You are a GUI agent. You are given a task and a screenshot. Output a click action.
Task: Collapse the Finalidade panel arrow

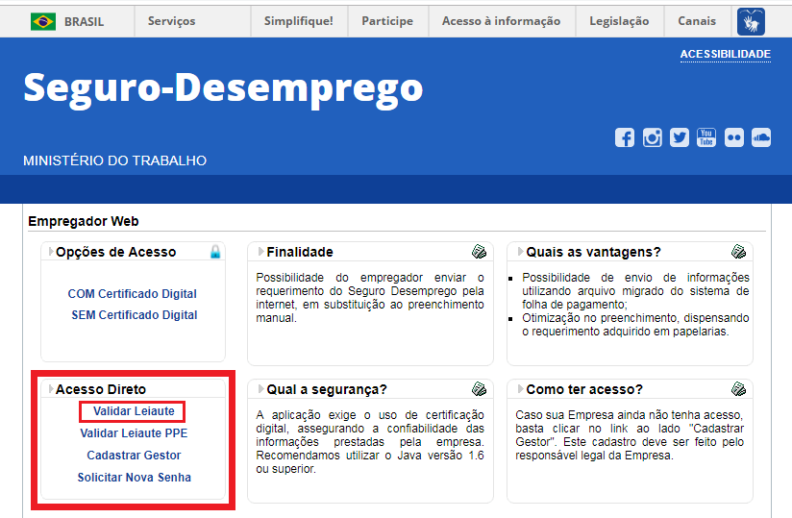[x=260, y=252]
